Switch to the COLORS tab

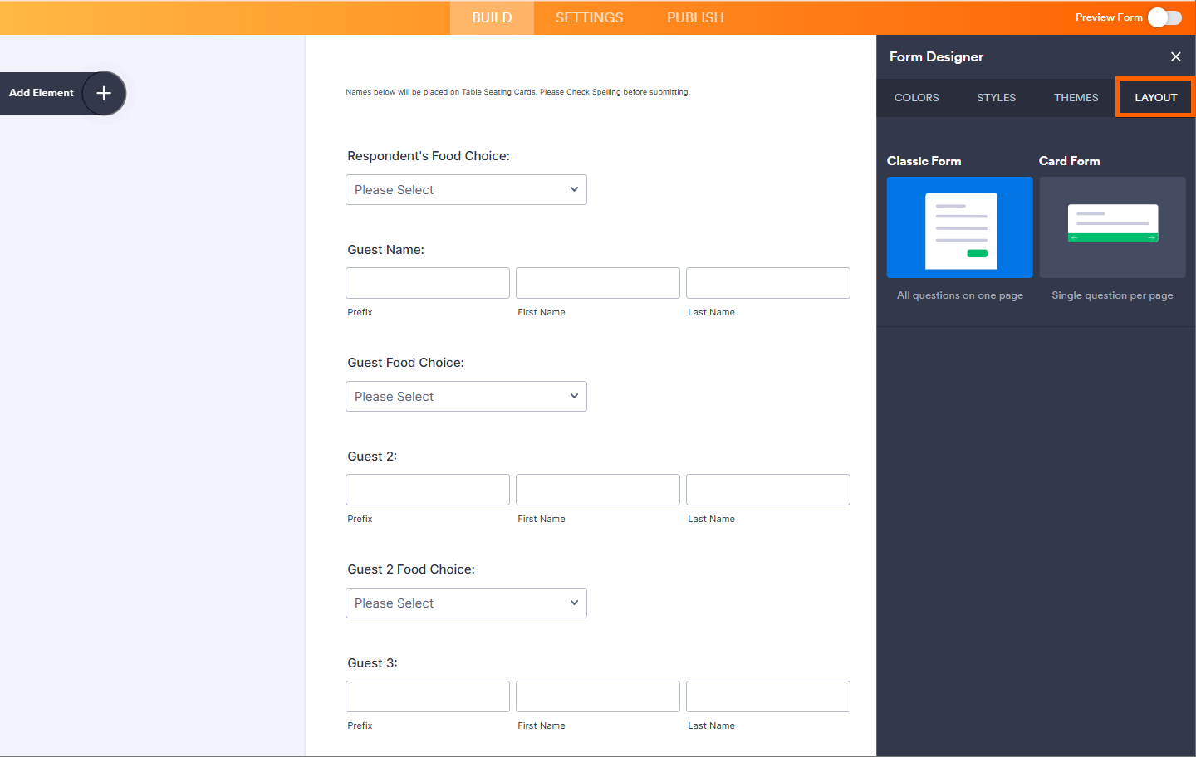(916, 98)
